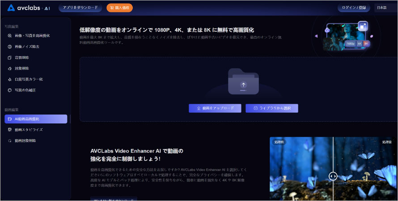Viewport: 398px width, 201px height.
Task: Click the folder upload icon in drop zone
Action: (x=243, y=82)
